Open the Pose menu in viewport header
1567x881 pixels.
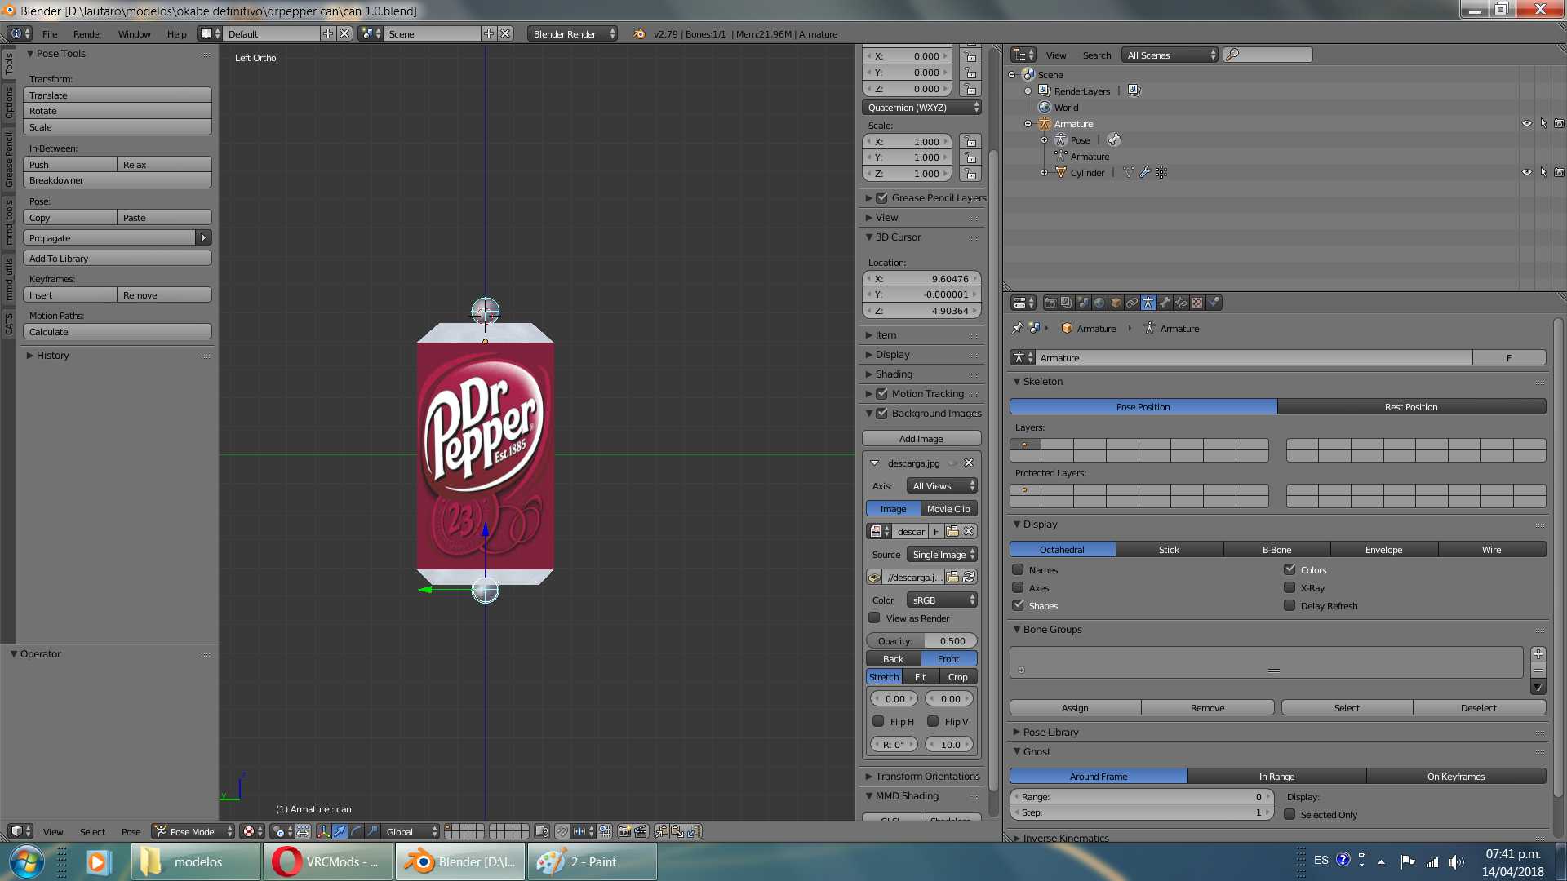pos(131,831)
